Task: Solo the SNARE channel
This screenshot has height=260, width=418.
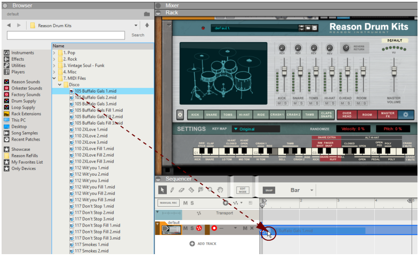Action: tap(302, 103)
